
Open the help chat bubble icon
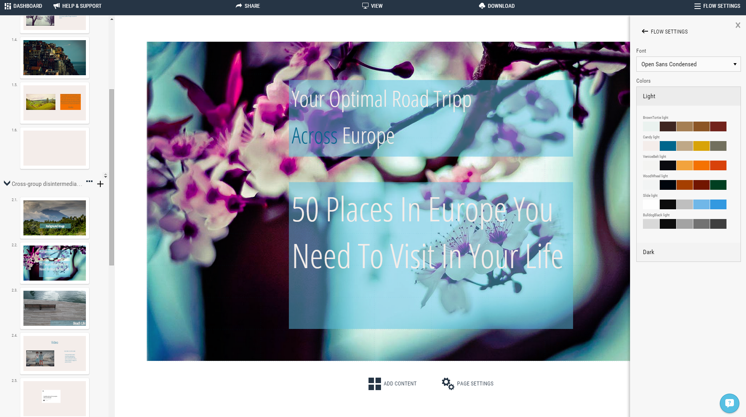[729, 403]
